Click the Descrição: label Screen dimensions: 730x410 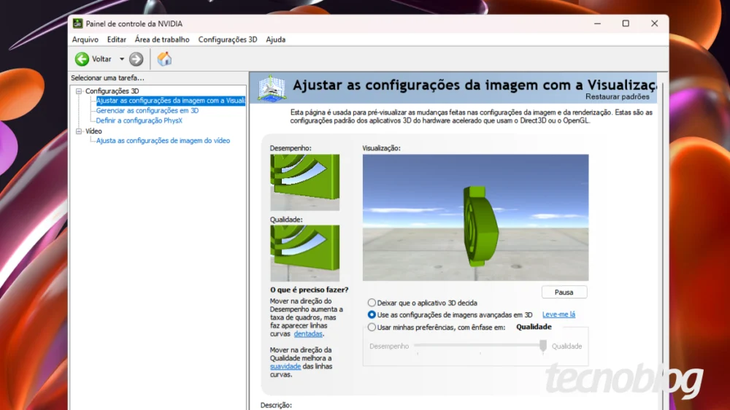coord(276,405)
